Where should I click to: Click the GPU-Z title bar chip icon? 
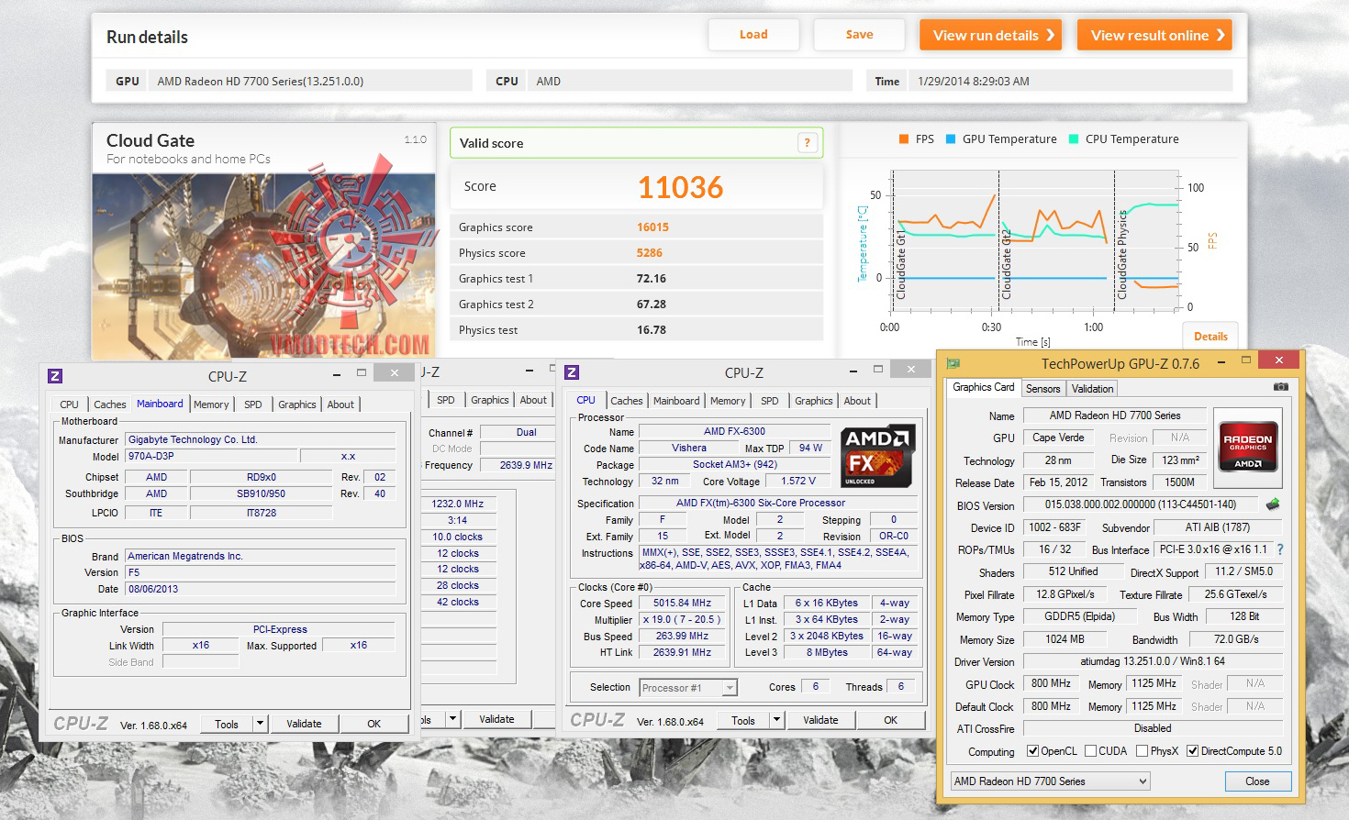953,363
